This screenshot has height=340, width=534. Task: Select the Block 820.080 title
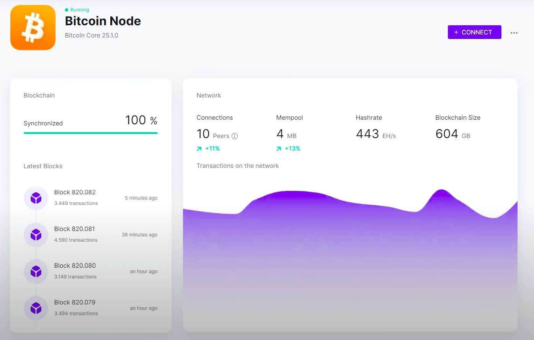75,265
